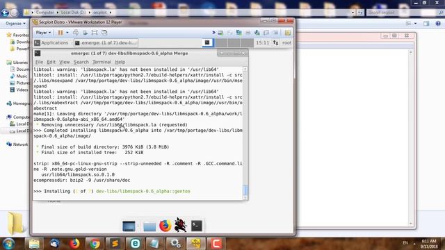445x250 pixels.
Task: Click the EN language indicator in system tray
Action: point(405,243)
